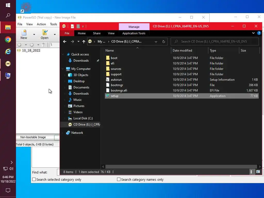Screen dimensions: 264x198
Task: Open Internet Explorer from the taskbar
Action: point(8,51)
